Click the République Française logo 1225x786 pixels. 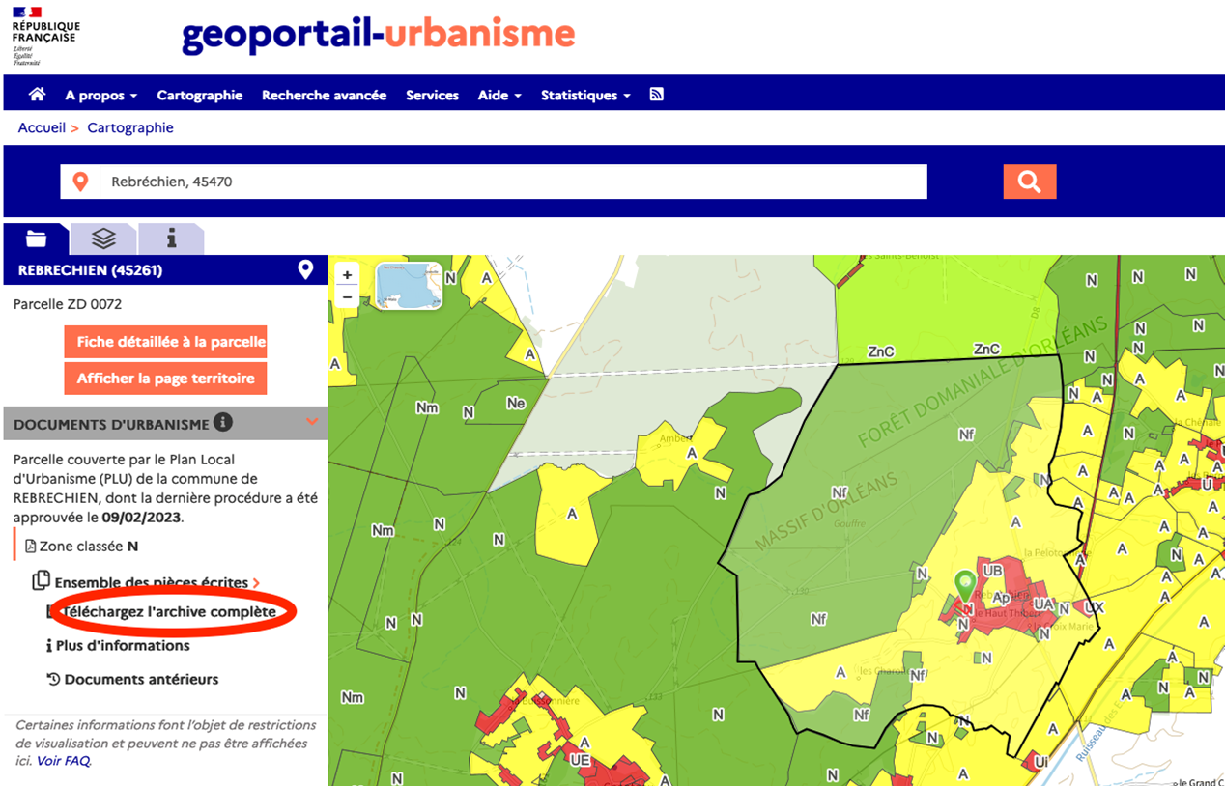click(46, 35)
